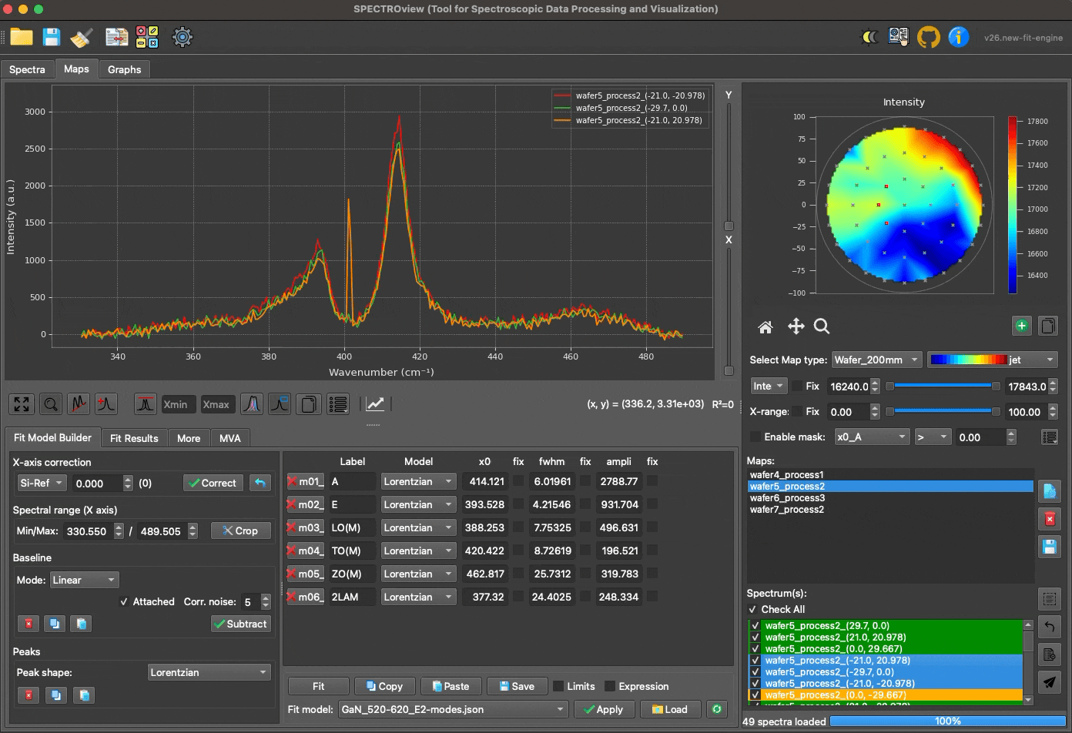Screen dimensions: 1072x733
Task: Open settings via the gear icon
Action: (x=183, y=36)
